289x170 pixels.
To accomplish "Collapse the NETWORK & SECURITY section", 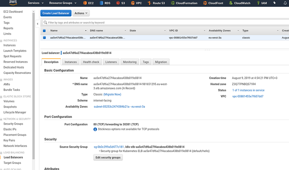I will coord(1,119).
